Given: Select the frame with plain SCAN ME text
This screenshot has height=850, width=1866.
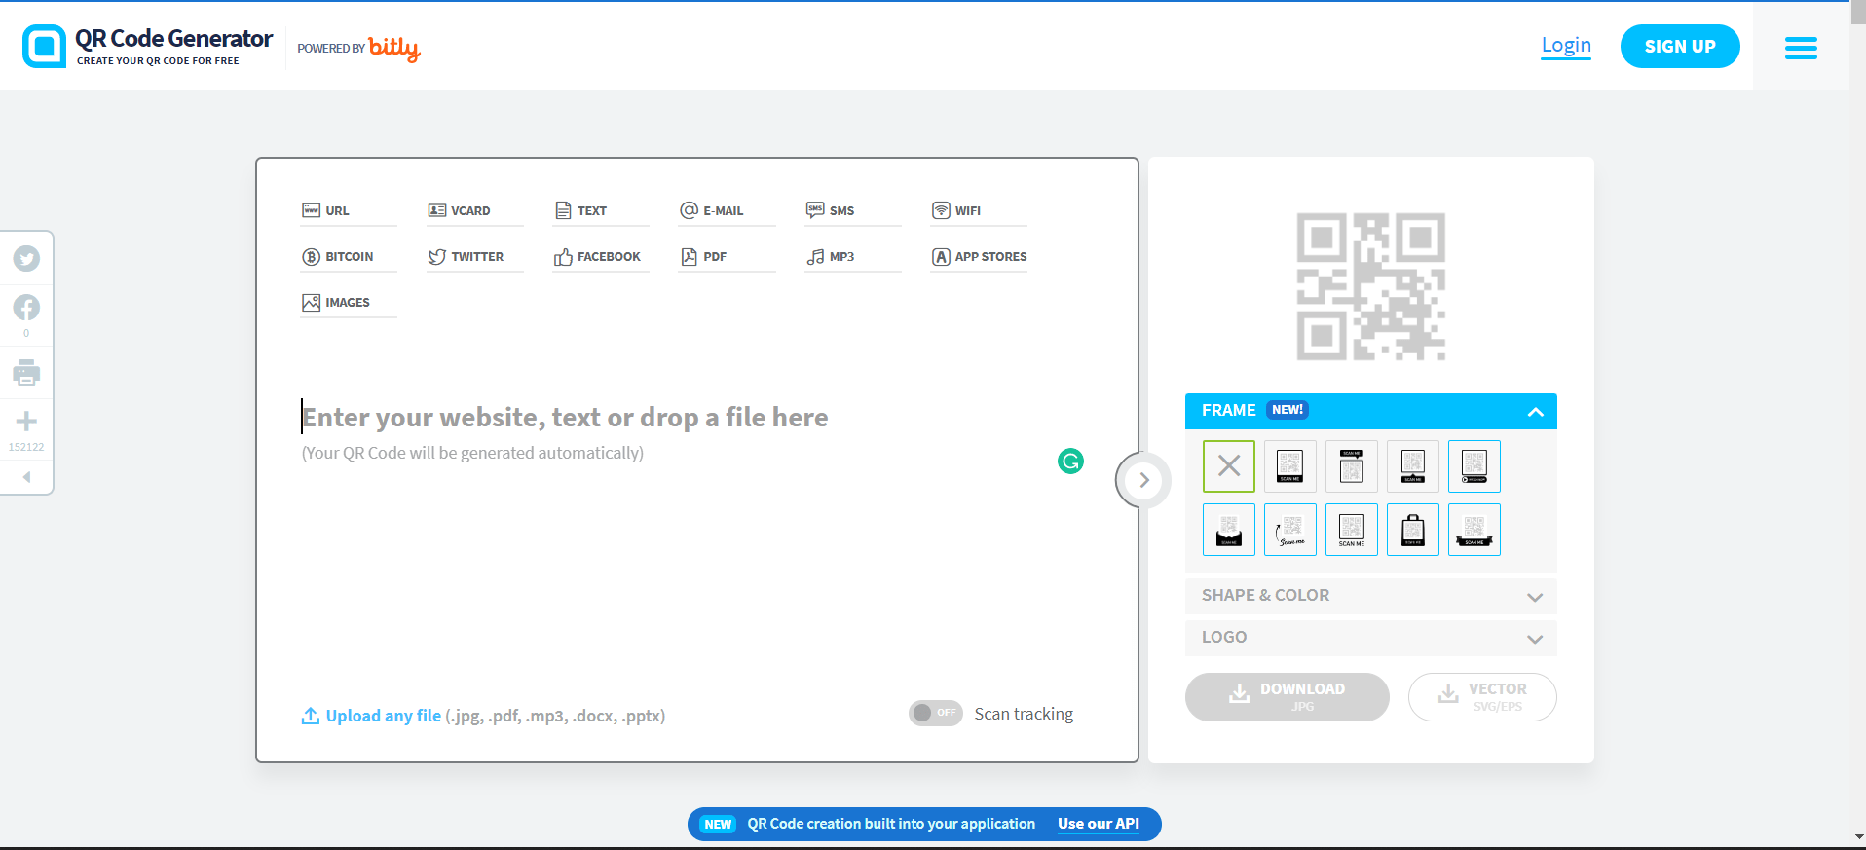Looking at the screenshot, I should [x=1352, y=530].
